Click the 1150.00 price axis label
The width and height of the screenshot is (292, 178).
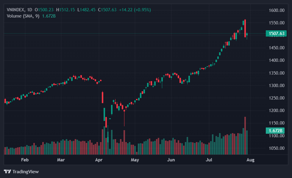point(277,123)
